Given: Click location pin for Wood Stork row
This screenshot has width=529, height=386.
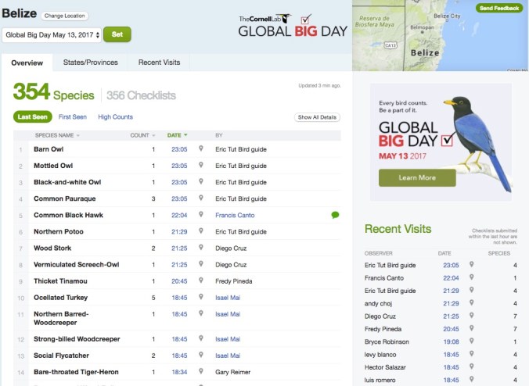Looking at the screenshot, I should (201, 248).
